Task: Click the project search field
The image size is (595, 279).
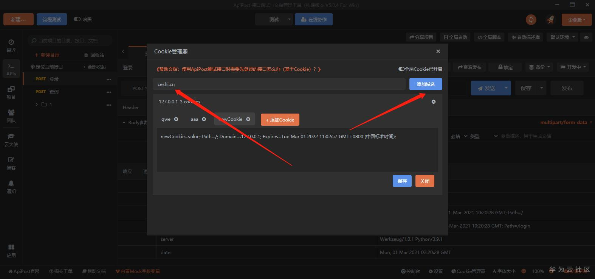Action: [x=70, y=41]
